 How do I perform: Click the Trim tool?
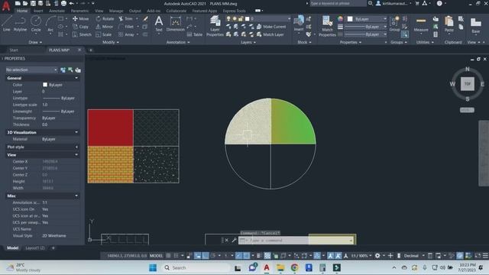[125, 18]
